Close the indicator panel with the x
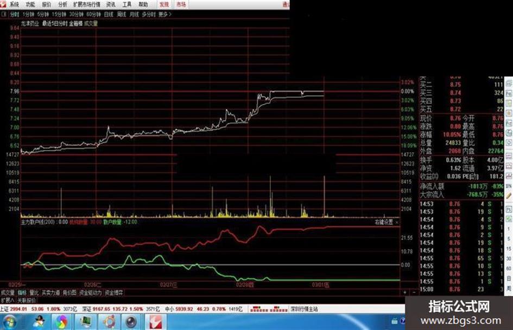The height and width of the screenshot is (330, 513). point(397,222)
